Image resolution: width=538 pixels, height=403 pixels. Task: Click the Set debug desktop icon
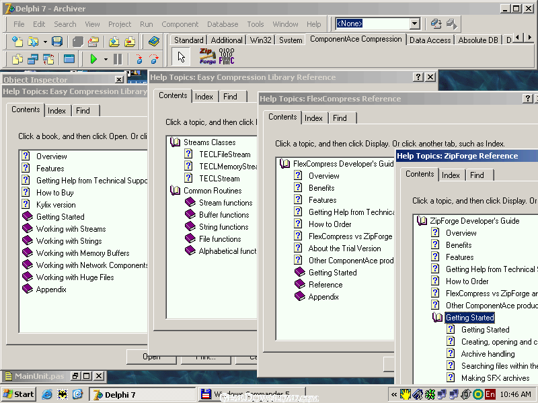click(451, 24)
